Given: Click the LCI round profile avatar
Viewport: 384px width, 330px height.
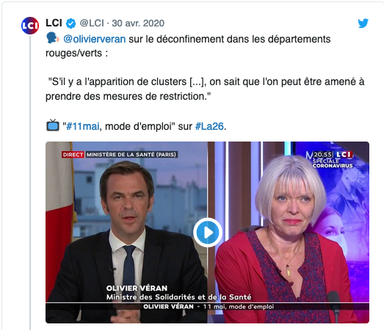Looking at the screenshot, I should (x=30, y=26).
